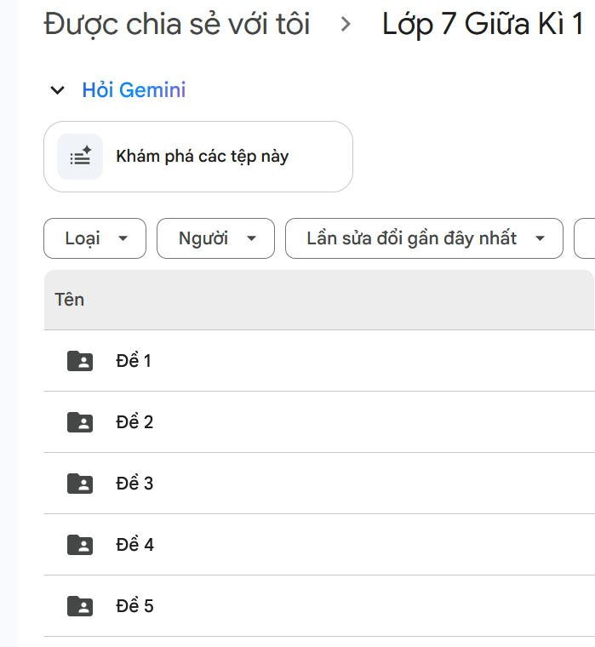Viewport: 595px width, 647px height.
Task: Go to Được chia sẻ với tôi breadcrumb
Action: pyautogui.click(x=176, y=25)
